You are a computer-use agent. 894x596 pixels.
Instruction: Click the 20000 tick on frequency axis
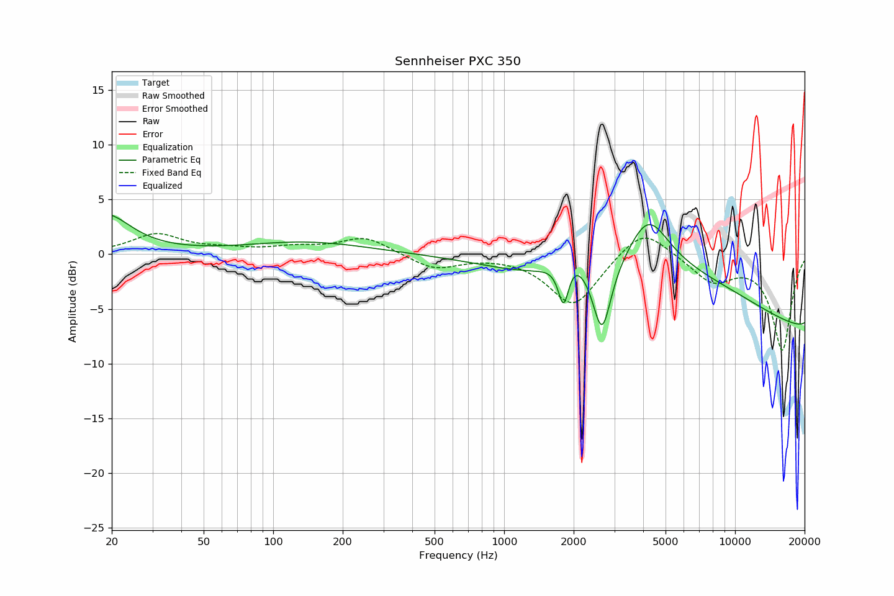(x=805, y=541)
